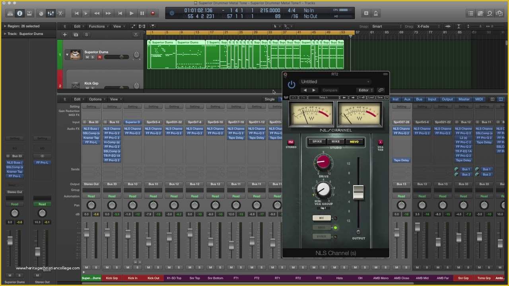Select the MIKE studio model
Viewport: 509px width, 286px height.
[x=336, y=141]
